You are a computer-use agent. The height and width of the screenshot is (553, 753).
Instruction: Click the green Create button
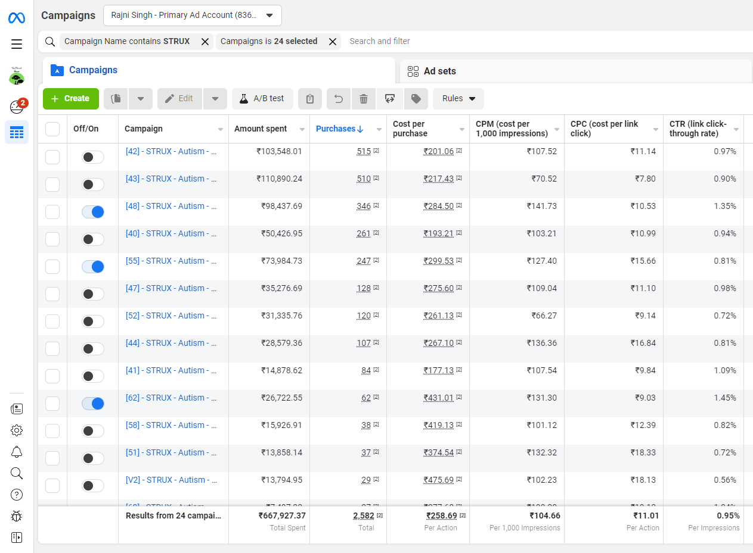coord(71,99)
